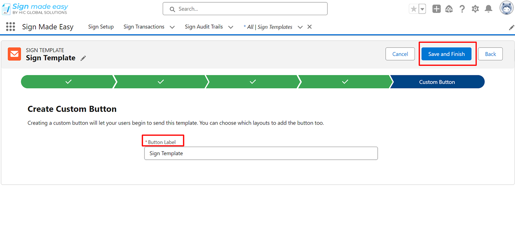515x240 pixels.
Task: Select the Custom Button progress step
Action: pos(437,82)
